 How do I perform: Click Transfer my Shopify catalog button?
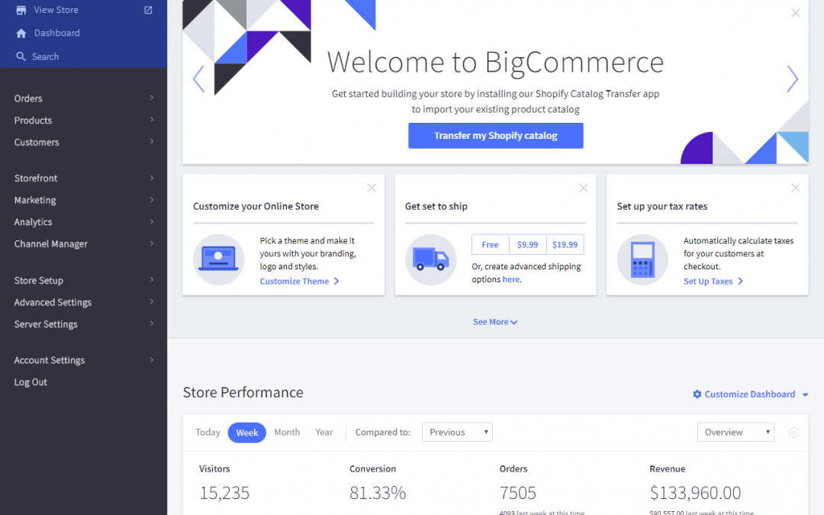(496, 136)
